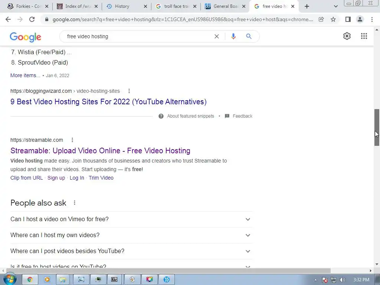This screenshot has width=380, height=285.
Task: Open the Trim Video sitelink
Action: coord(101,178)
